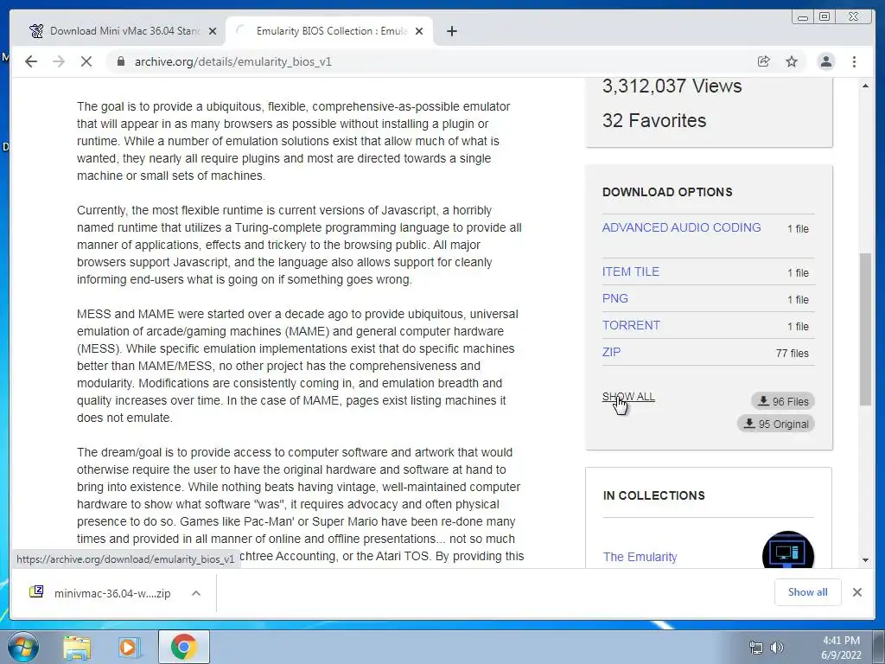
Task: Open Windows Explorer from taskbar
Action: (x=77, y=648)
